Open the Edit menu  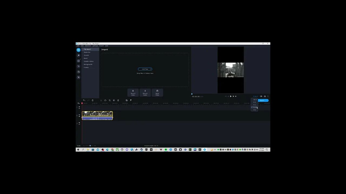click(x=82, y=46)
